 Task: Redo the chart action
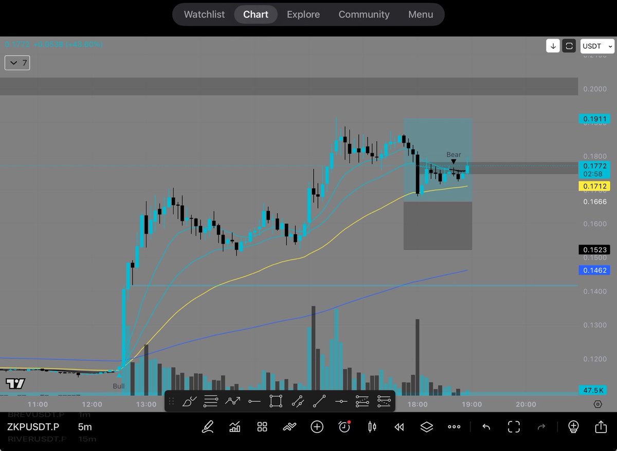point(541,426)
